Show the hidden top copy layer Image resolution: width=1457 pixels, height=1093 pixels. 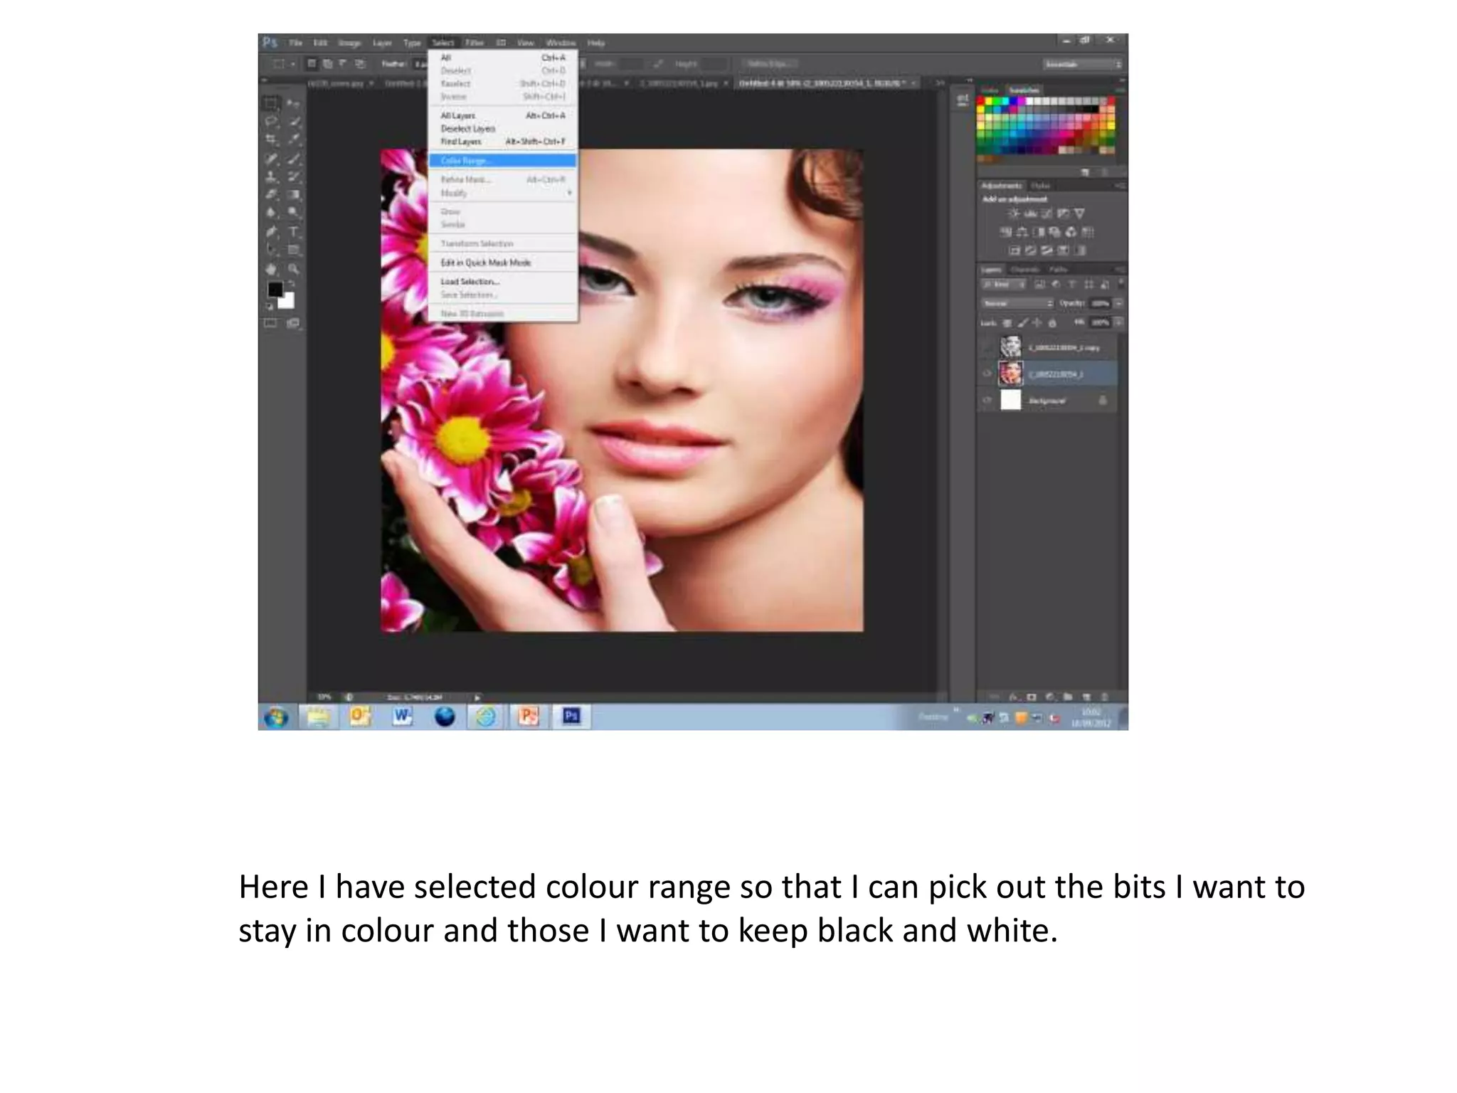(987, 347)
